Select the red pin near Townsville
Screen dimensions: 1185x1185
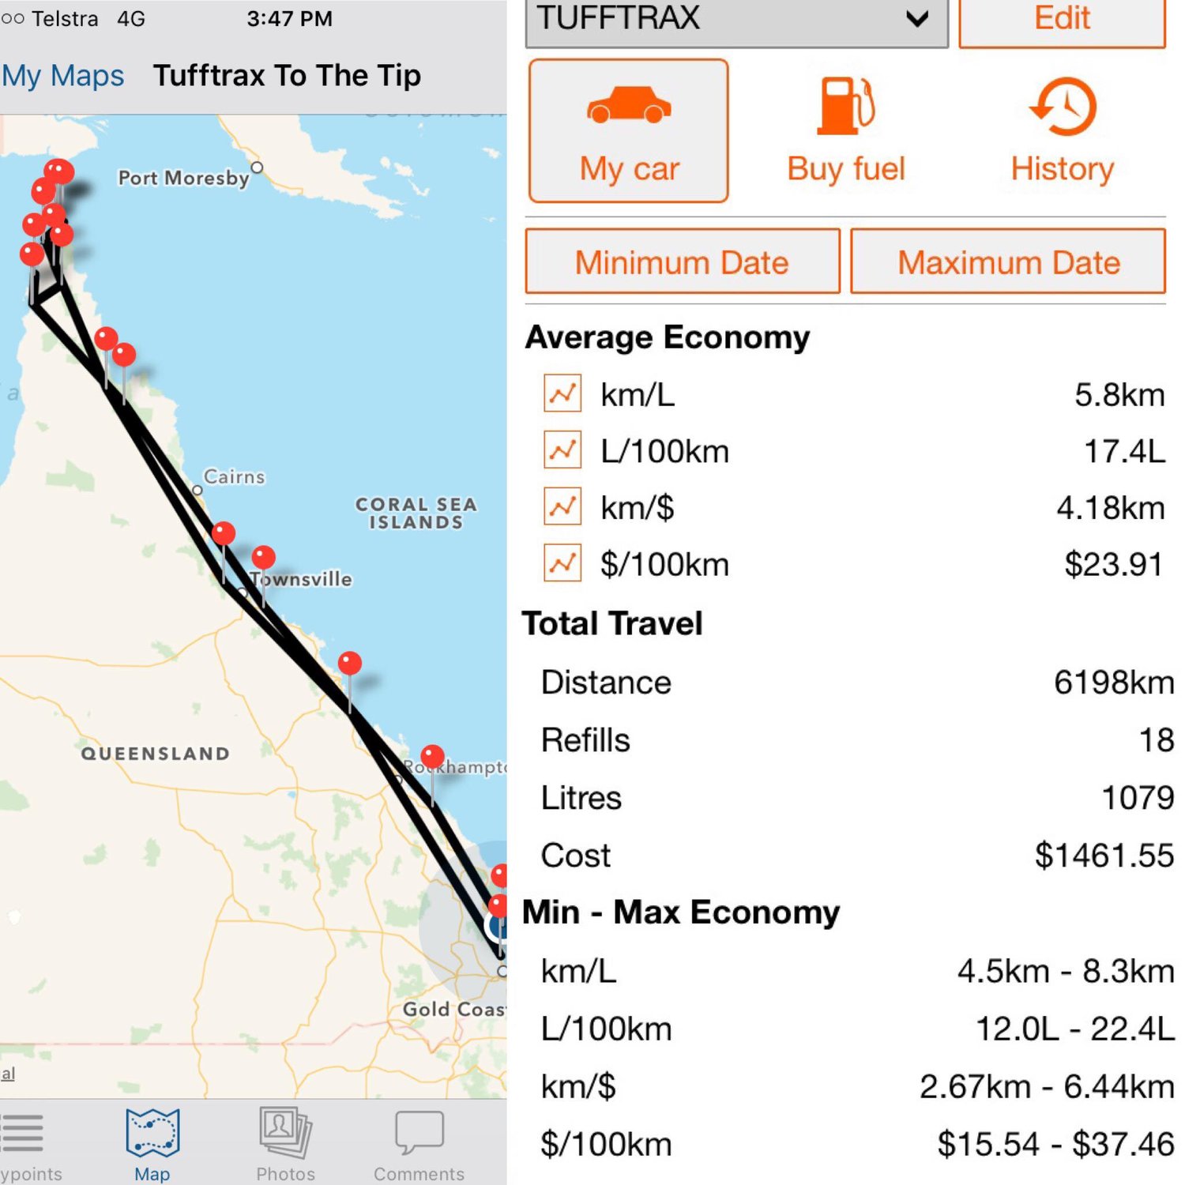point(263,558)
